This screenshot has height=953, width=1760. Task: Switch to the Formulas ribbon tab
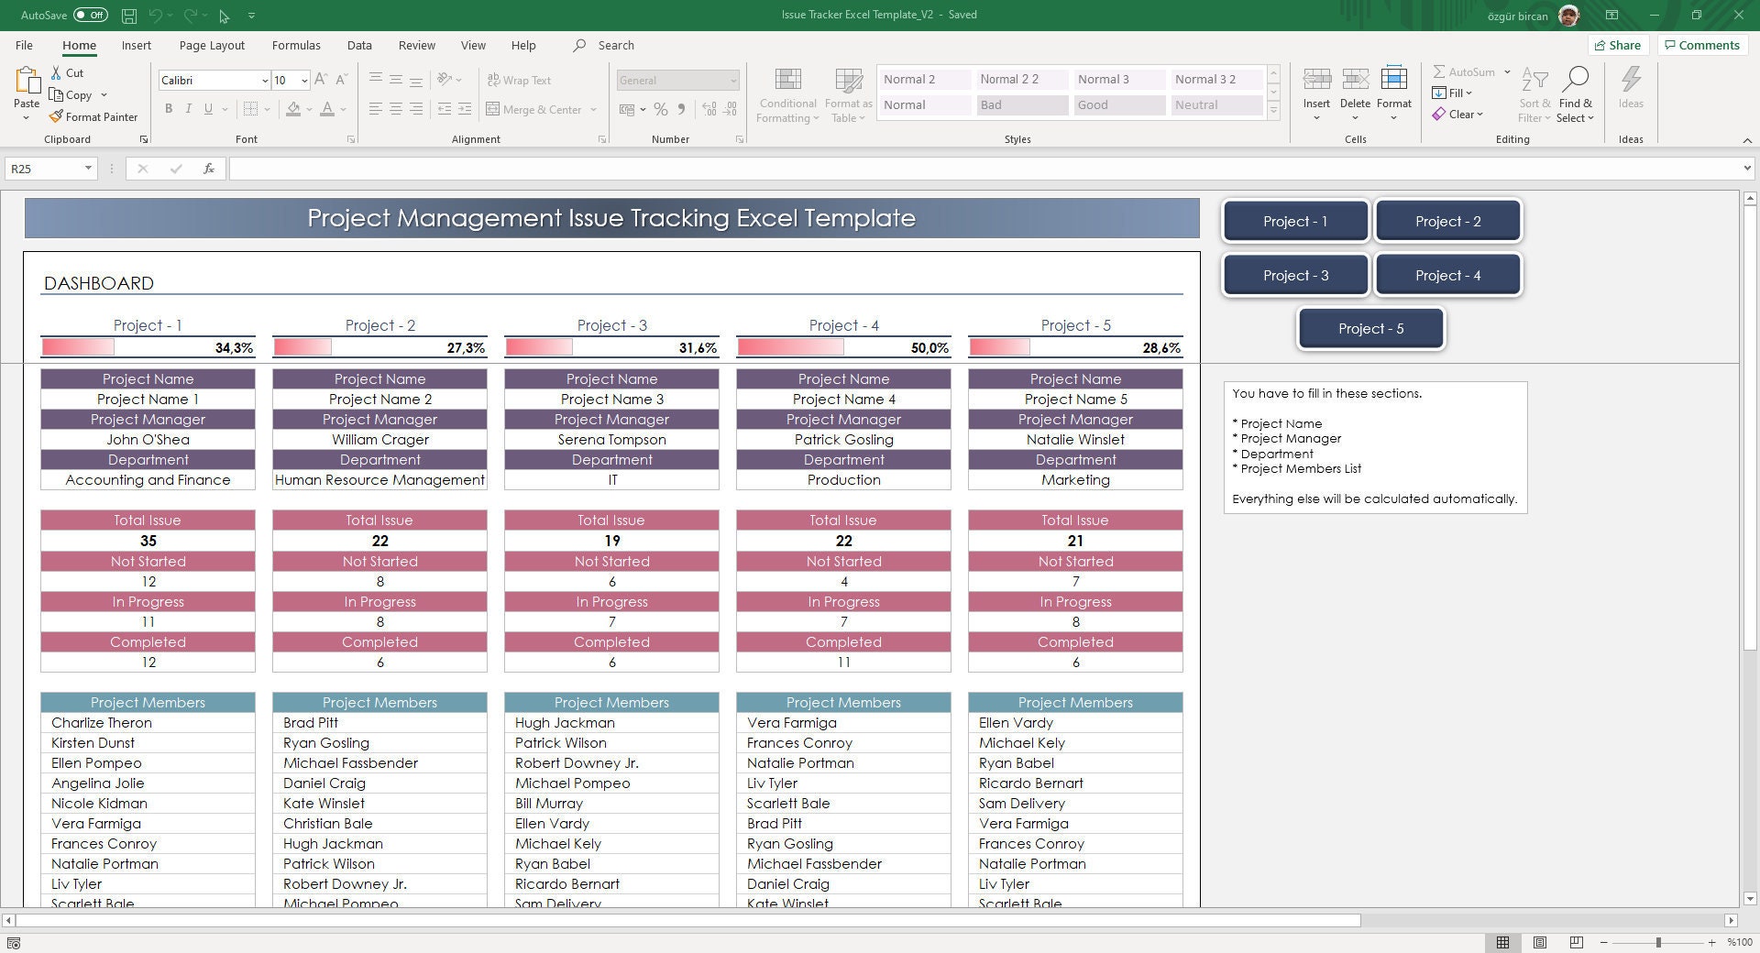point(296,45)
